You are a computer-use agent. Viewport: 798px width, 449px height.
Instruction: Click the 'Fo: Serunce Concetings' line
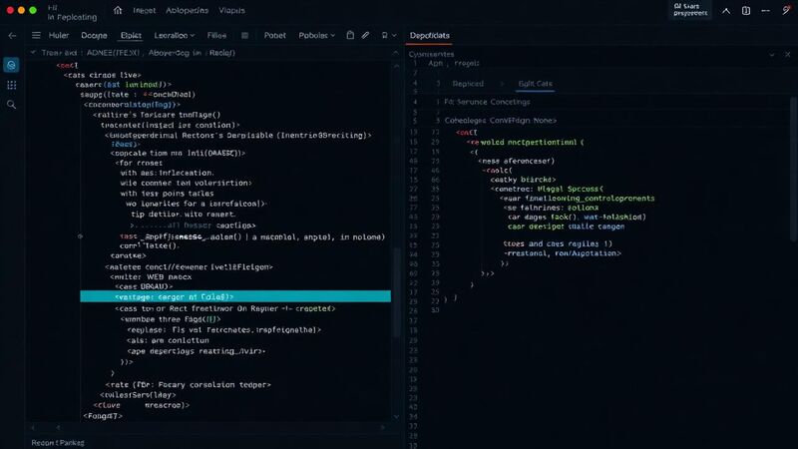(x=487, y=102)
